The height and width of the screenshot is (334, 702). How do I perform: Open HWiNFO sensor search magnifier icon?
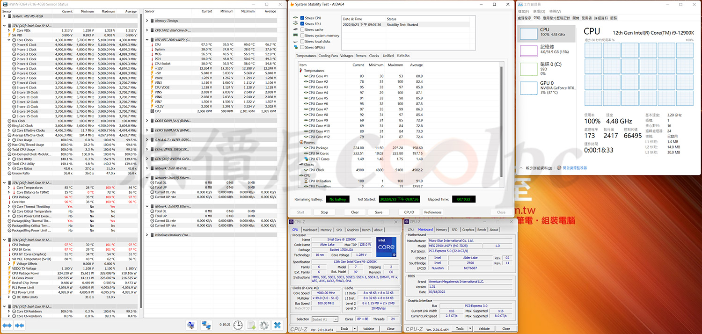pos(191,325)
